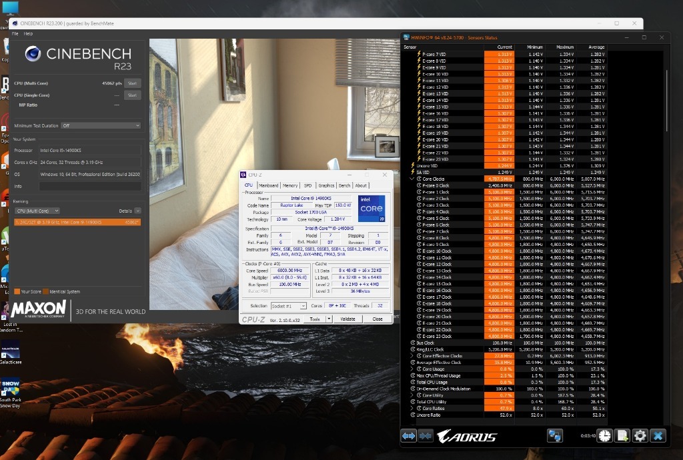Open HWiNFO network remote monitoring icon

coord(554,435)
